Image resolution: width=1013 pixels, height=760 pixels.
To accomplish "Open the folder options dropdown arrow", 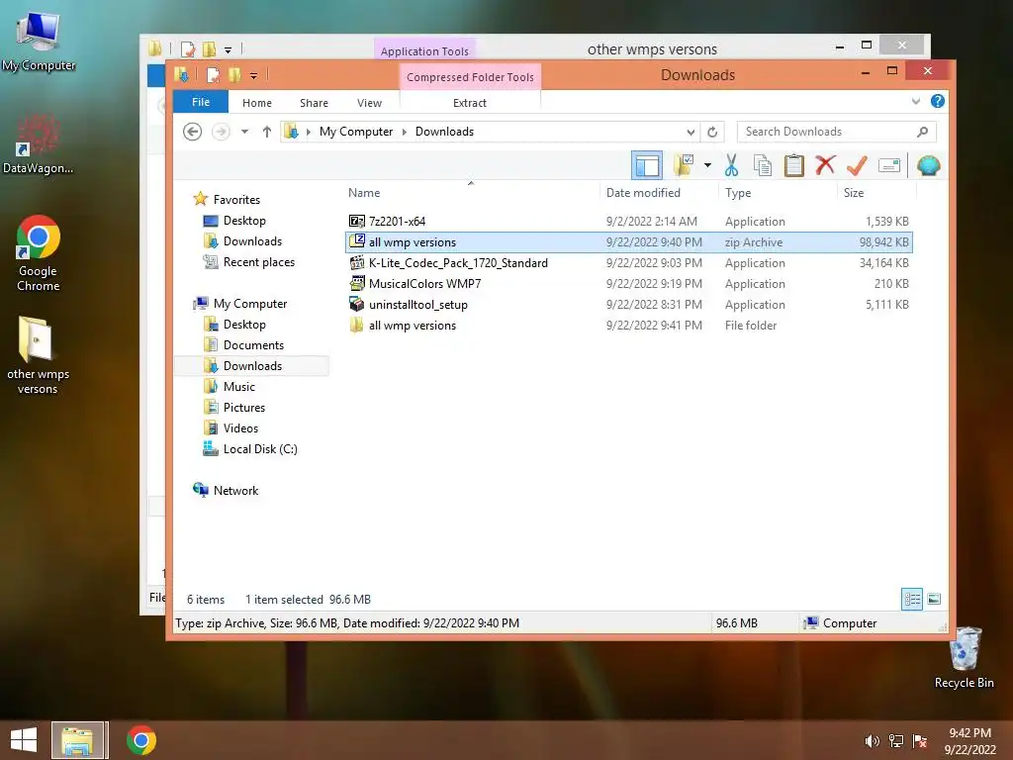I will coord(707,165).
